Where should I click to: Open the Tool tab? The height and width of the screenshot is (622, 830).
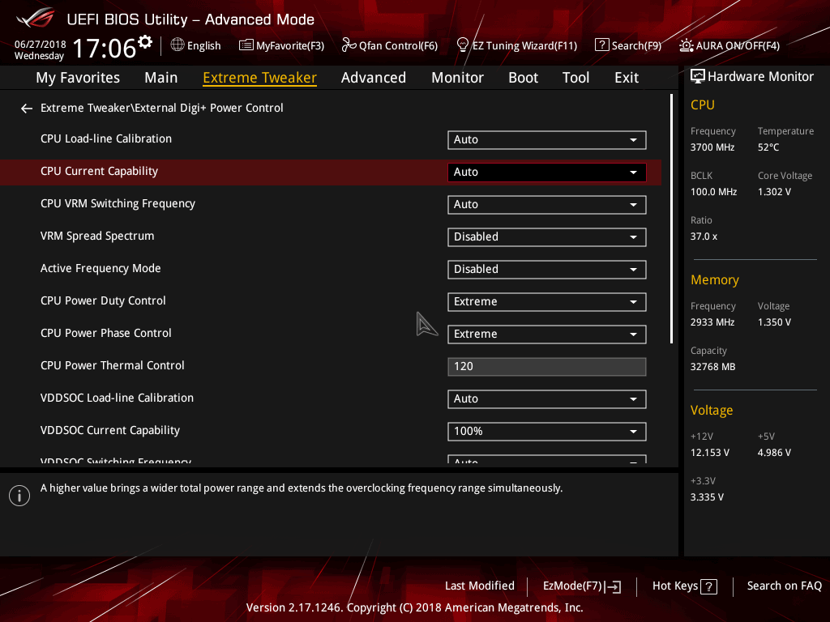(576, 78)
